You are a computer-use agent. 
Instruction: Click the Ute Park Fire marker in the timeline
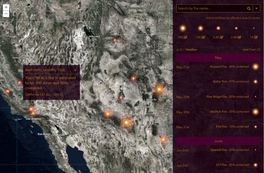[x=255, y=112]
